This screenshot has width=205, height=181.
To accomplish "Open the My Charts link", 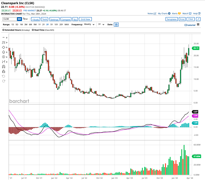I will coord(163,14).
